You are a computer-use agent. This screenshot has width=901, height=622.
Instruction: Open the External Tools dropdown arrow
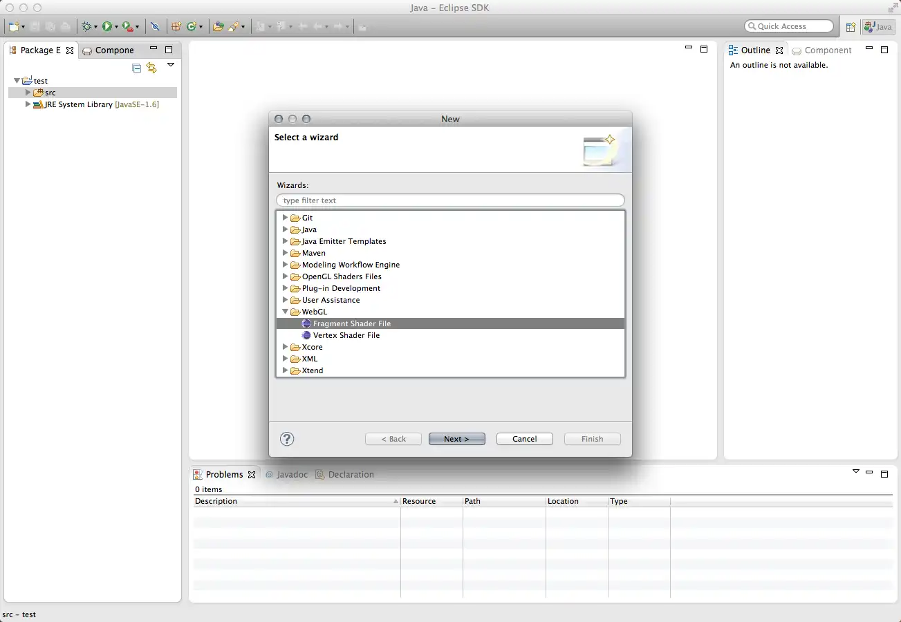pyautogui.click(x=137, y=27)
